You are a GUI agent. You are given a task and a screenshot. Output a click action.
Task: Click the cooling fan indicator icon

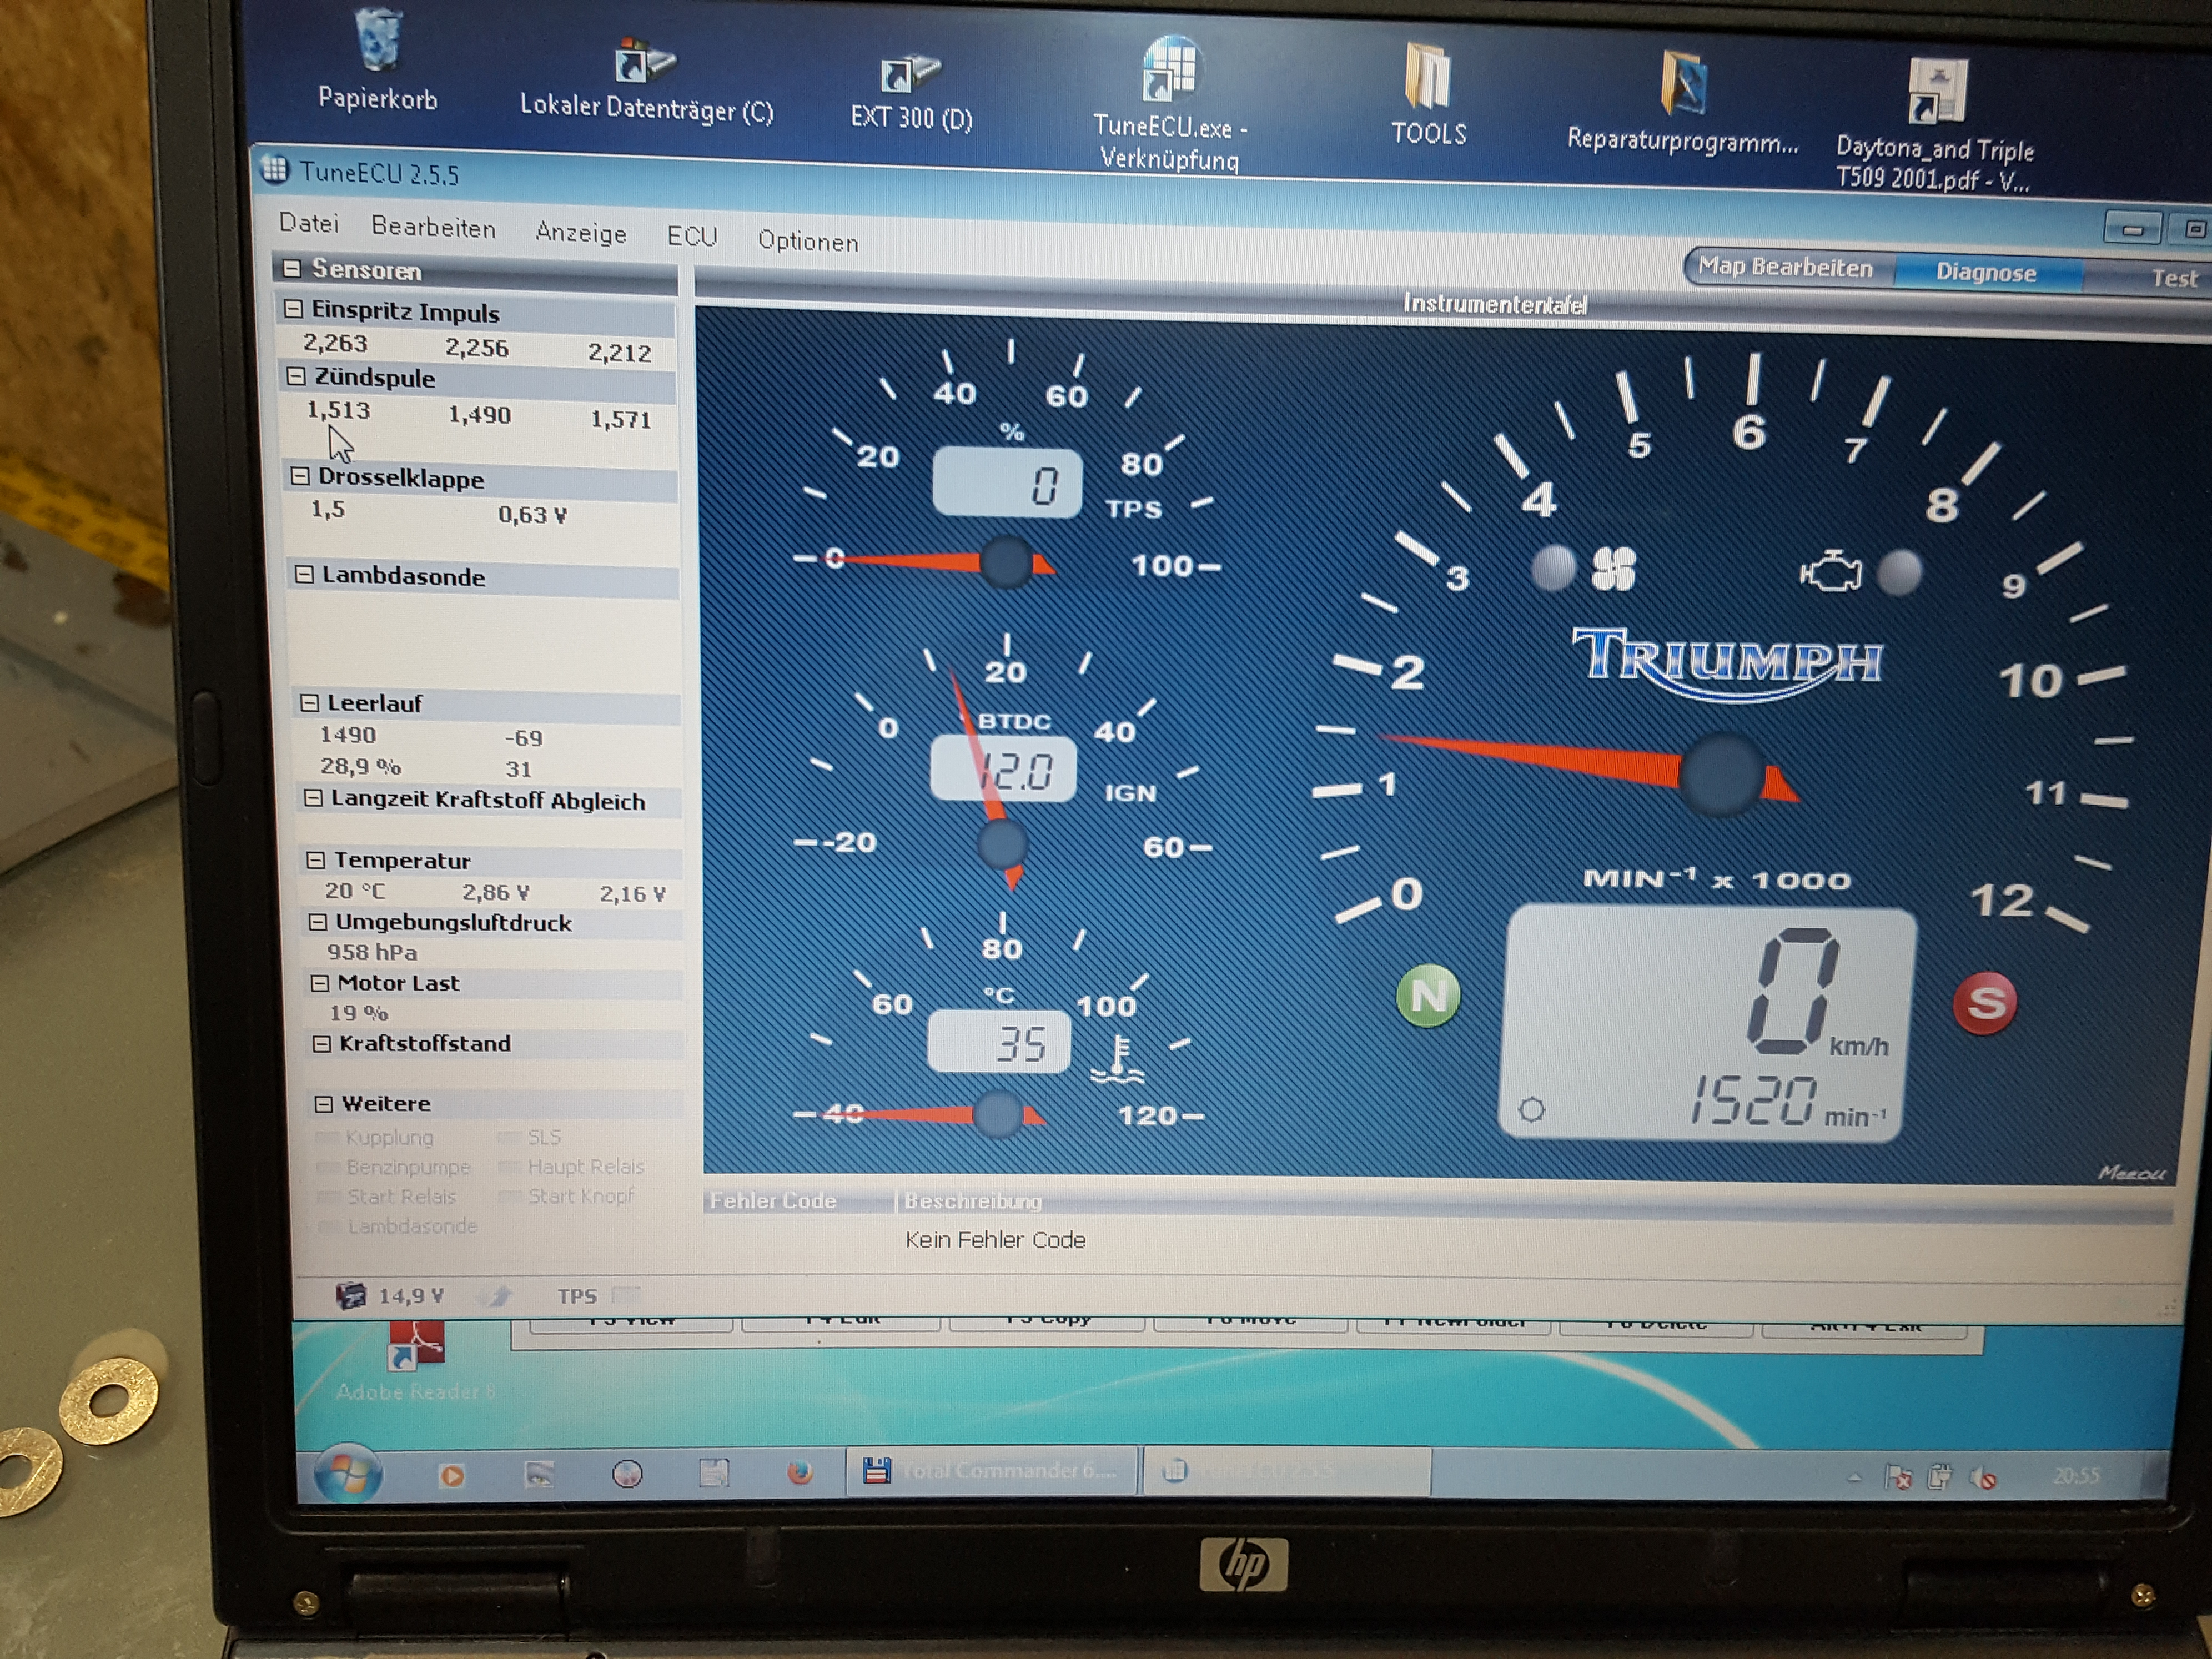click(x=1613, y=569)
